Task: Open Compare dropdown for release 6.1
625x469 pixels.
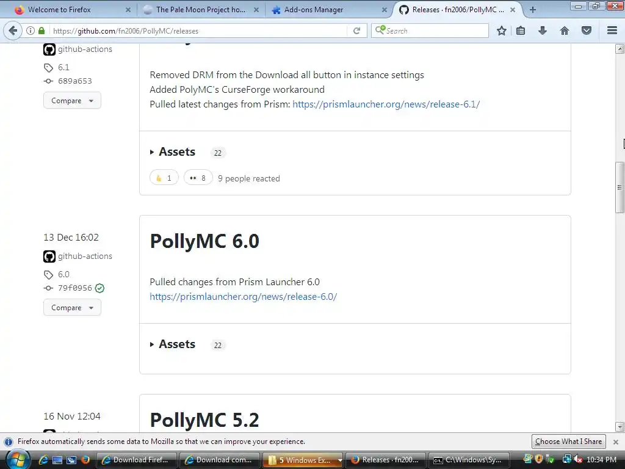Action: tap(72, 101)
